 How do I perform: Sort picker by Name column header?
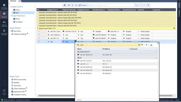[89, 49]
